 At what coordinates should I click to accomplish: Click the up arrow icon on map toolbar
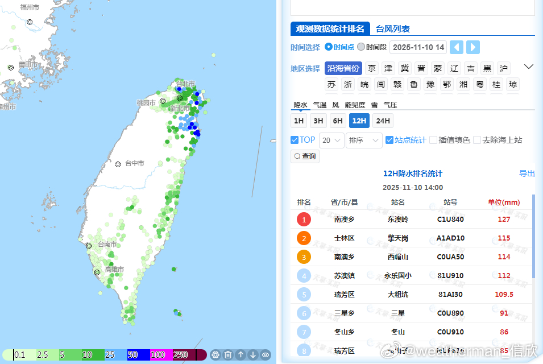241,354
